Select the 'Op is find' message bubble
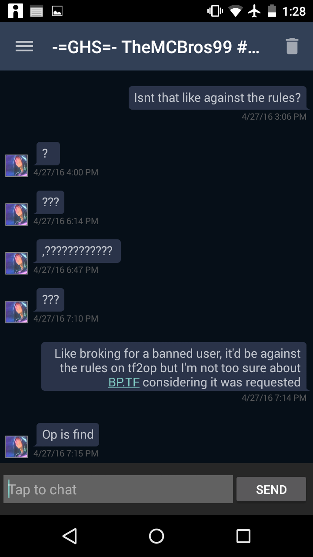 (x=68, y=435)
